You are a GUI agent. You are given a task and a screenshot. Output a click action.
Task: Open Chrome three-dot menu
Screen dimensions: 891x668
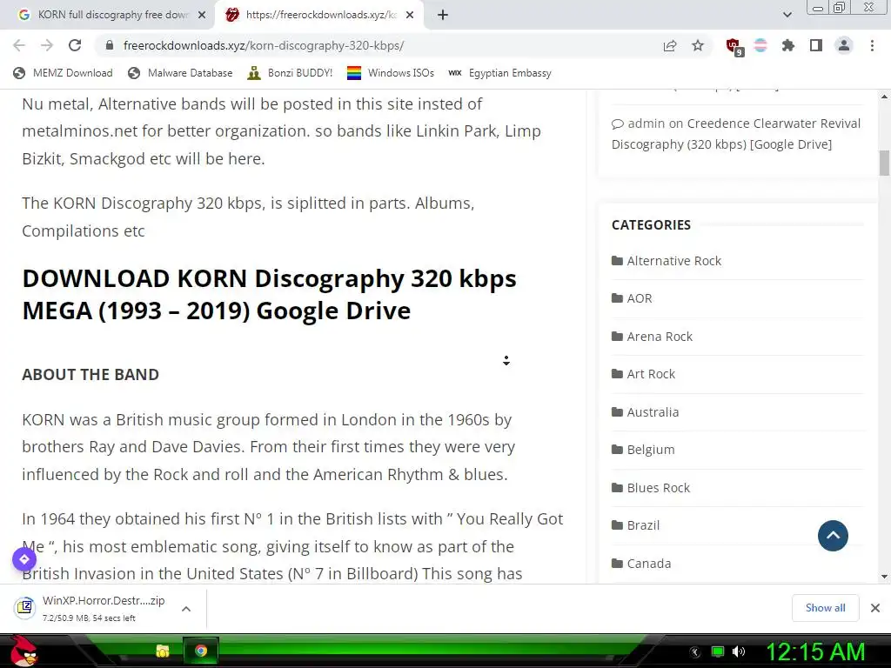point(872,45)
